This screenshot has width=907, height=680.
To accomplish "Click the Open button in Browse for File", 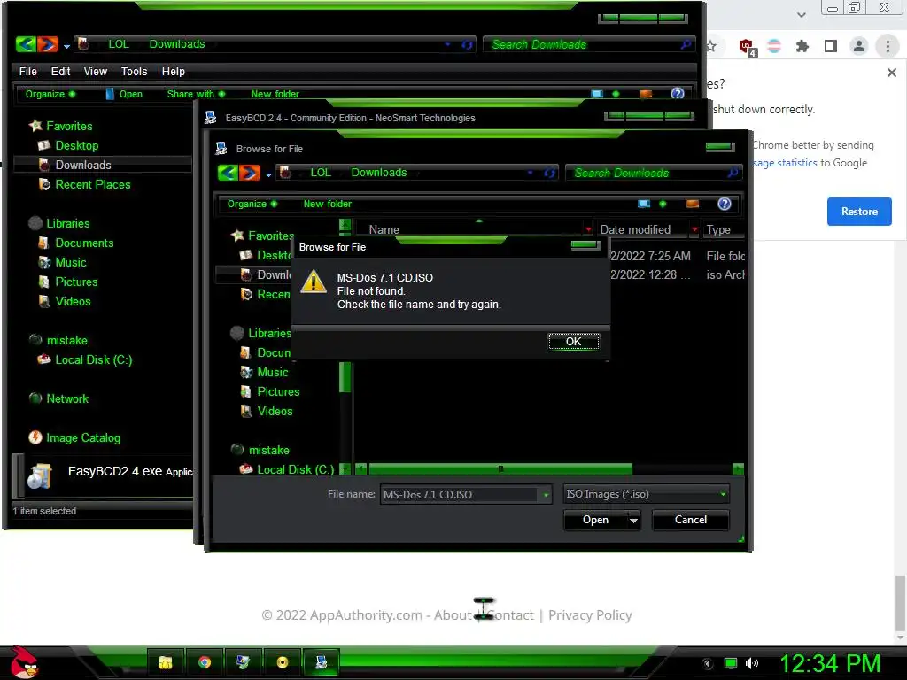I will pos(595,519).
